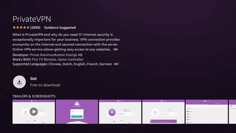This screenshot has height=133, width=236.
Task: Click the app description paragraph
Action: [66, 42]
